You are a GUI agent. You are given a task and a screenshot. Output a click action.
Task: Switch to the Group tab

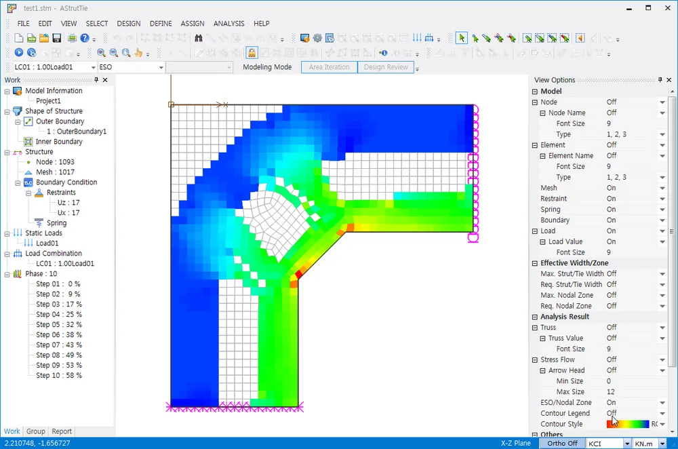[35, 431]
